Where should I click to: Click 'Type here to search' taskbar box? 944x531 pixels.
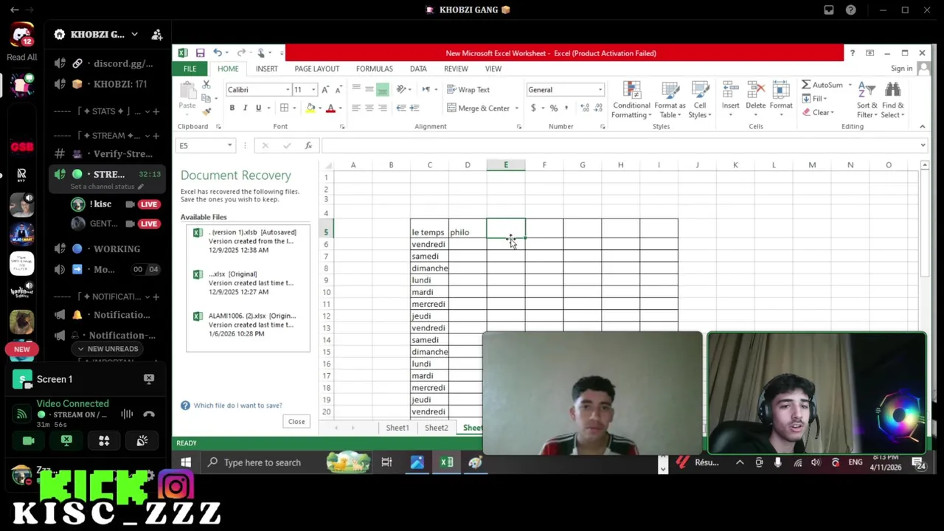[x=262, y=462]
